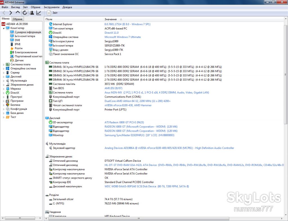Expand the Мультимедіа tree node
The image size is (288, 221).
(4, 81)
